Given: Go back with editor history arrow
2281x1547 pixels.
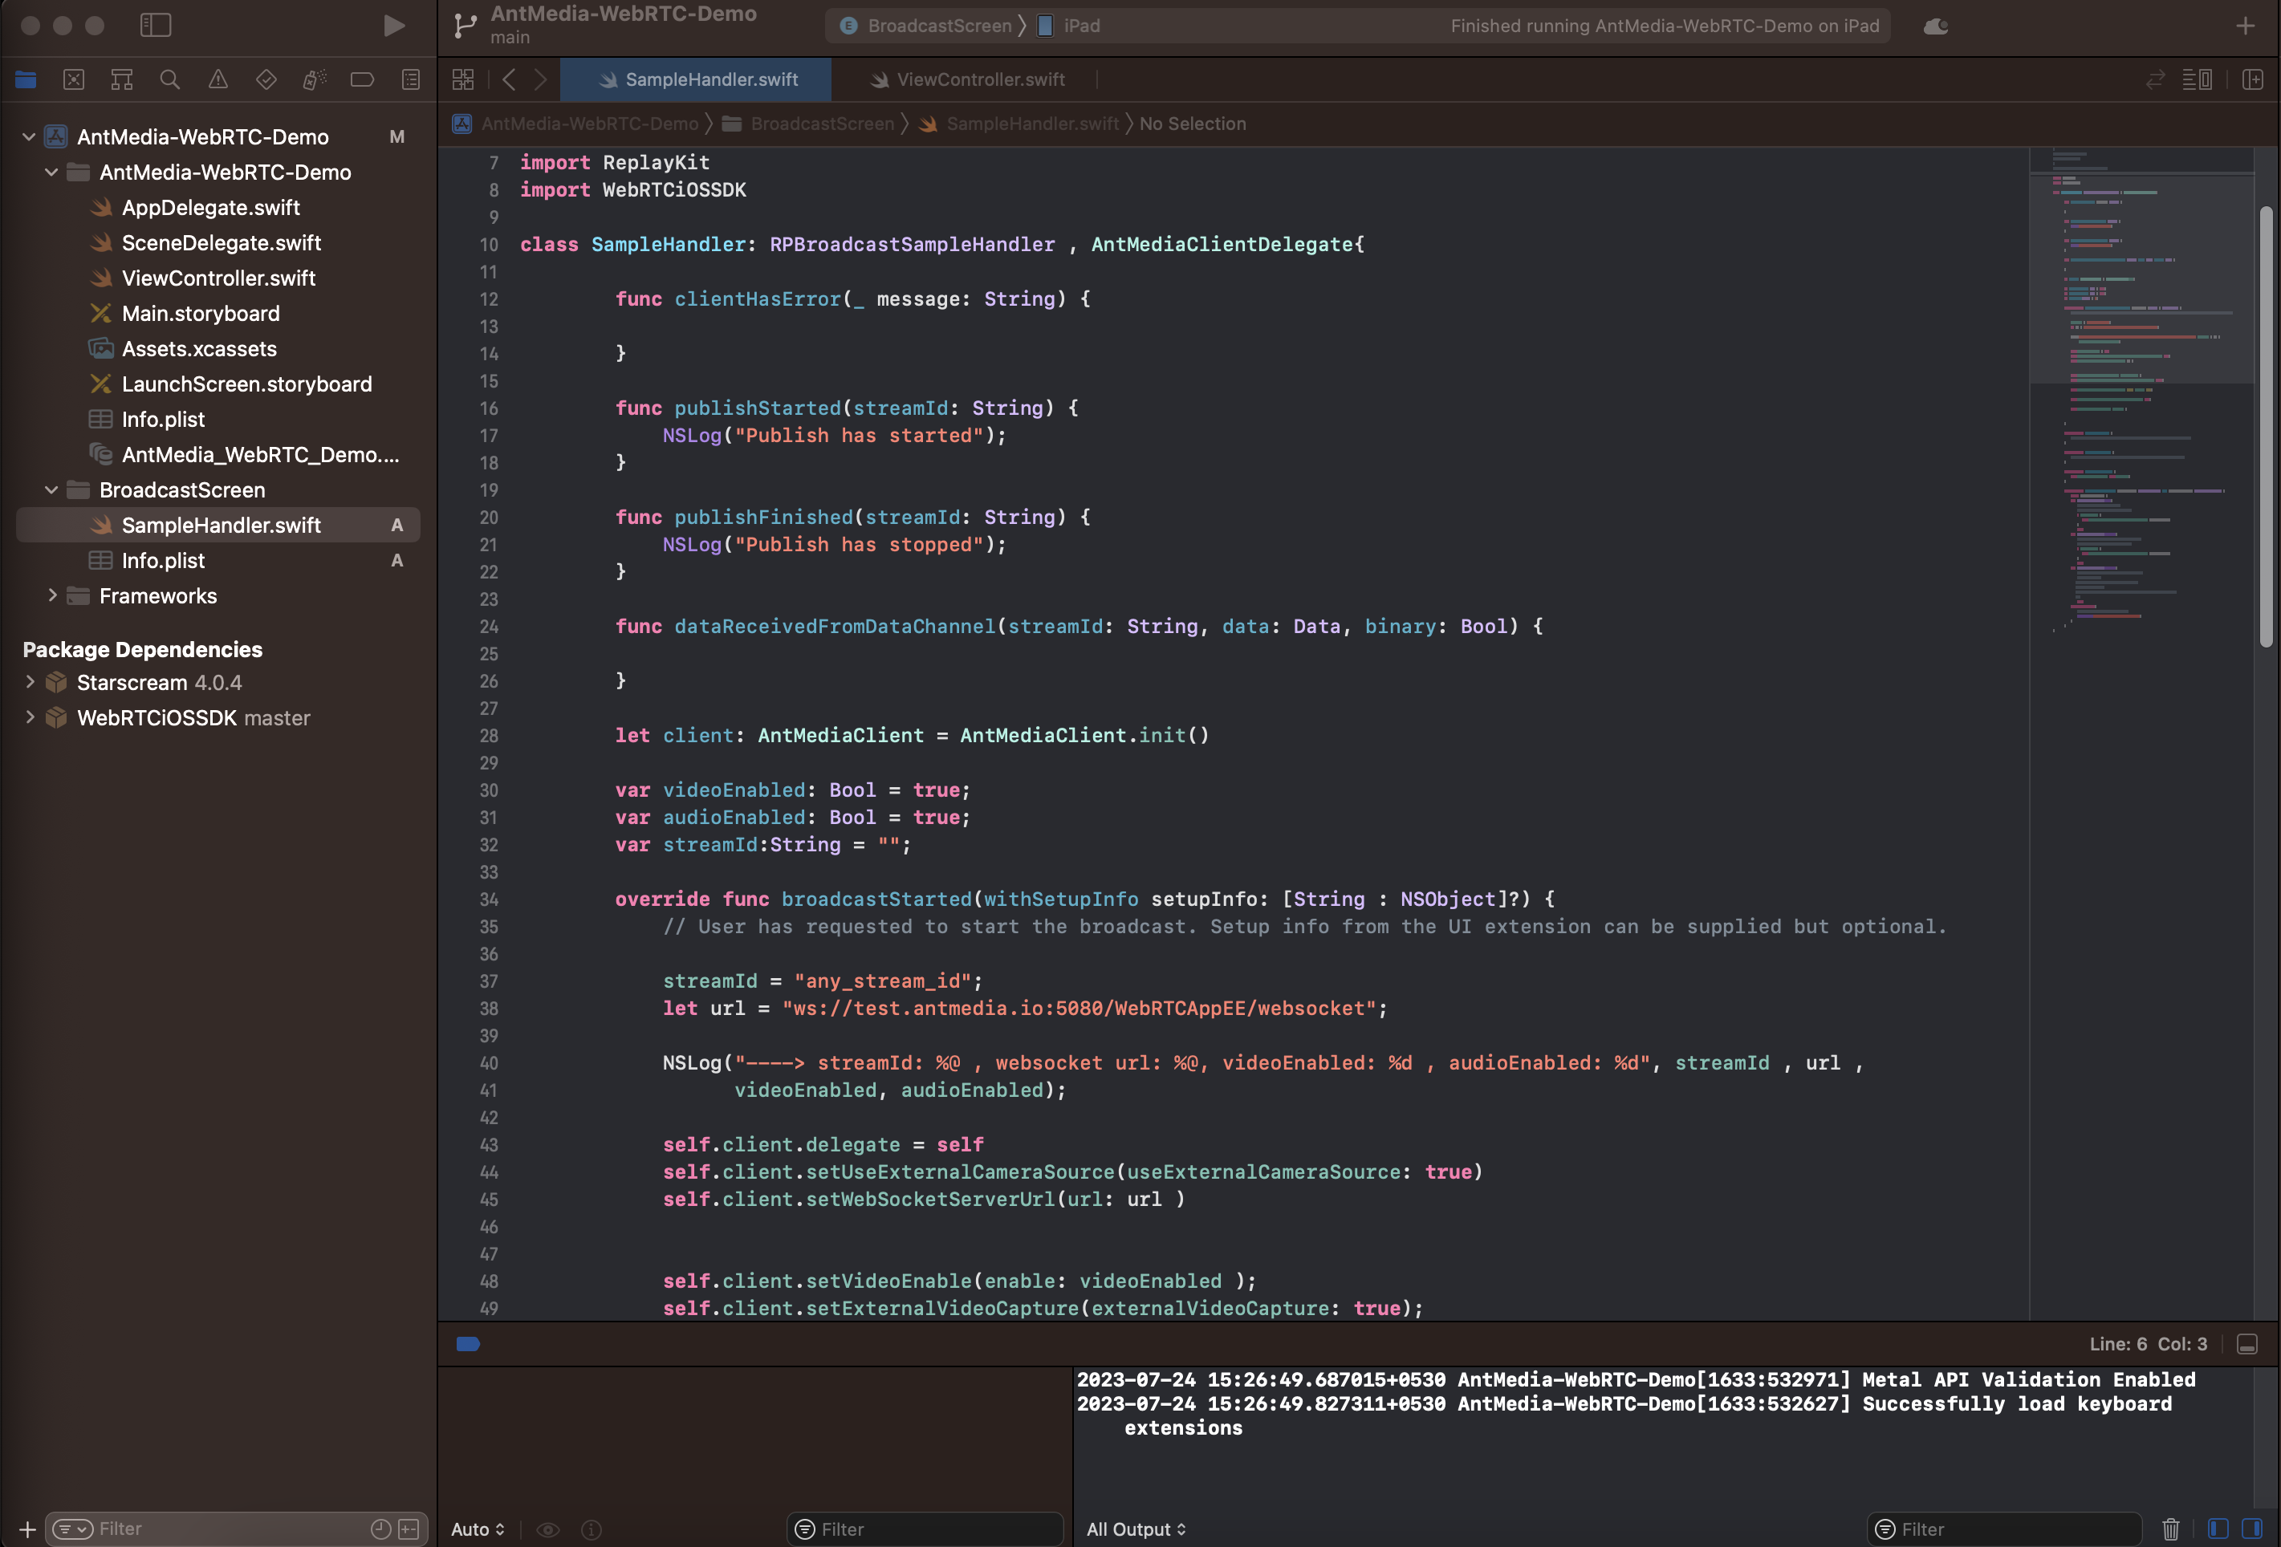Looking at the screenshot, I should tap(508, 79).
